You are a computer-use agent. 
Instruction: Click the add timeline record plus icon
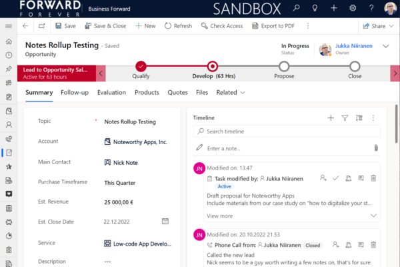tap(331, 117)
